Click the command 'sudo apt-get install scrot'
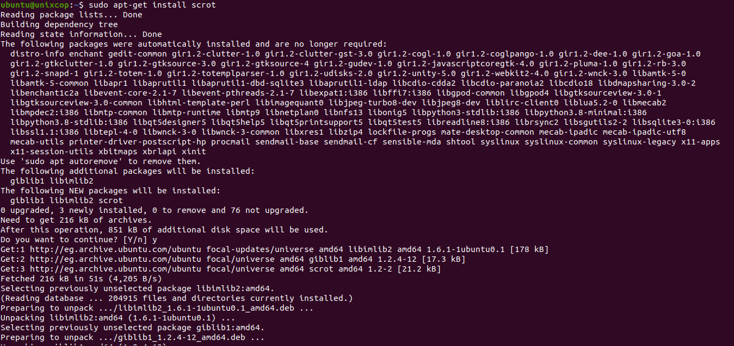The image size is (734, 346). point(152,5)
